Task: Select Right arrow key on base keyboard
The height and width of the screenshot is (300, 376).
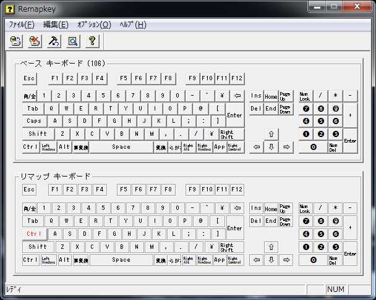Action: [x=286, y=147]
